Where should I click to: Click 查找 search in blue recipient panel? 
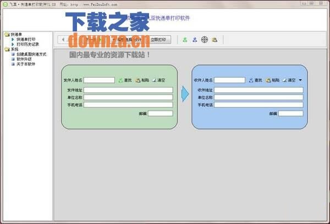click(256, 80)
